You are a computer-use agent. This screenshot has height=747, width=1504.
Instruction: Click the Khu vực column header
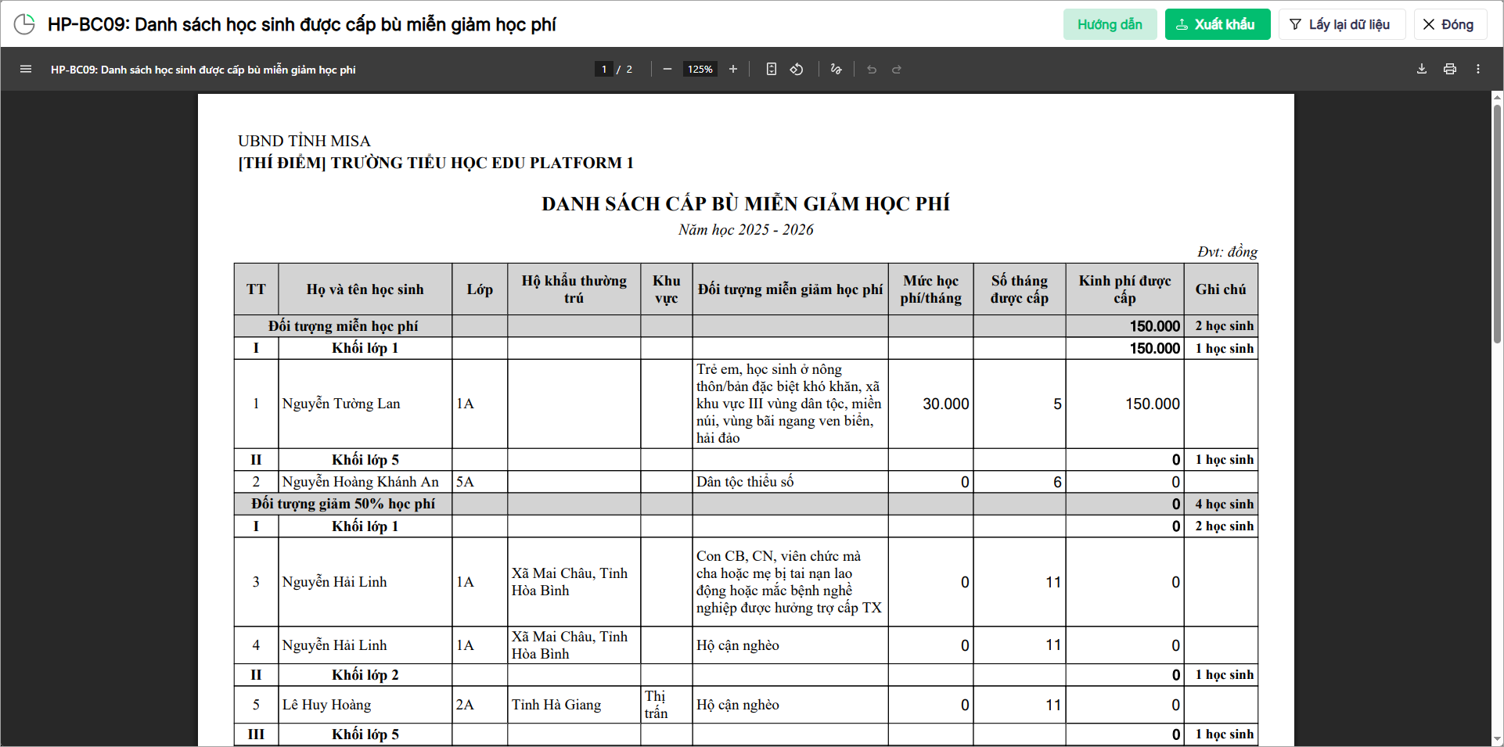tap(667, 289)
